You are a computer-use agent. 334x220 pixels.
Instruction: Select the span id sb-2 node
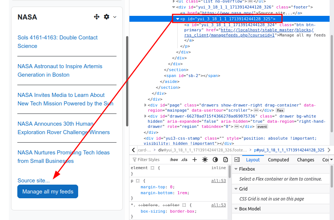192,76
